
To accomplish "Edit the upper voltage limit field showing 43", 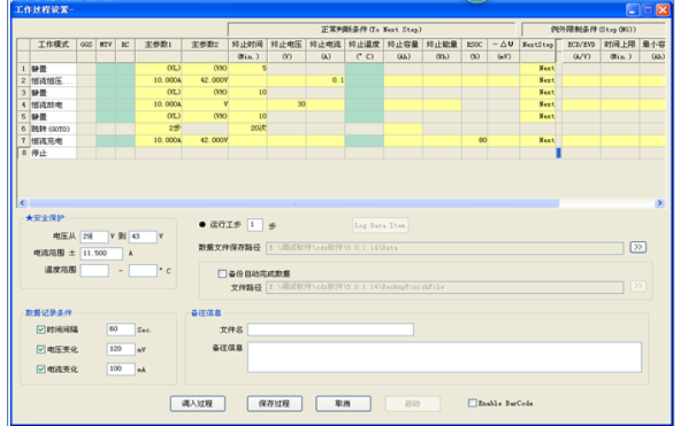I will [143, 236].
